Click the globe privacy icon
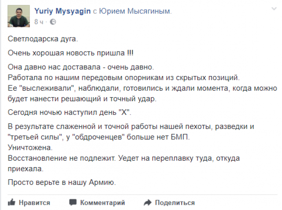Image resolution: width=282 pixels, height=210 pixels. tap(53, 22)
